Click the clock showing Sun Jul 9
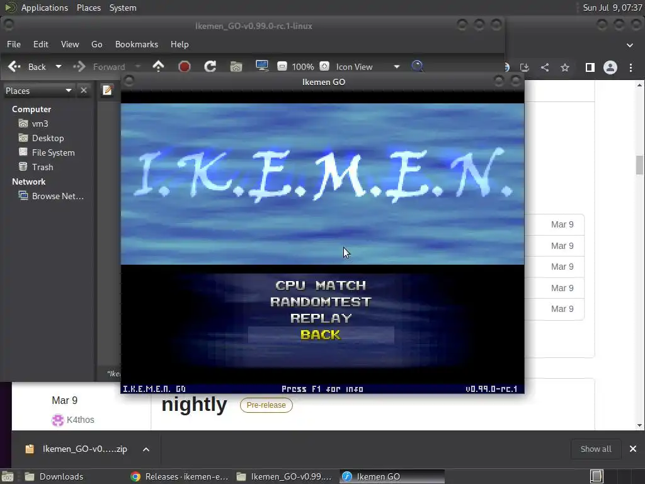The image size is (645, 484). click(x=612, y=8)
